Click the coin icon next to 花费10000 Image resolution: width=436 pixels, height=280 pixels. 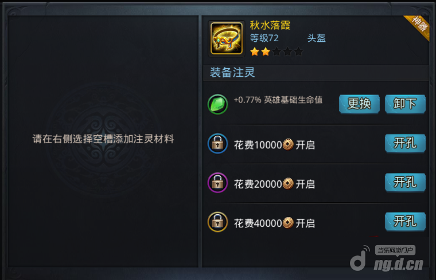(x=288, y=144)
